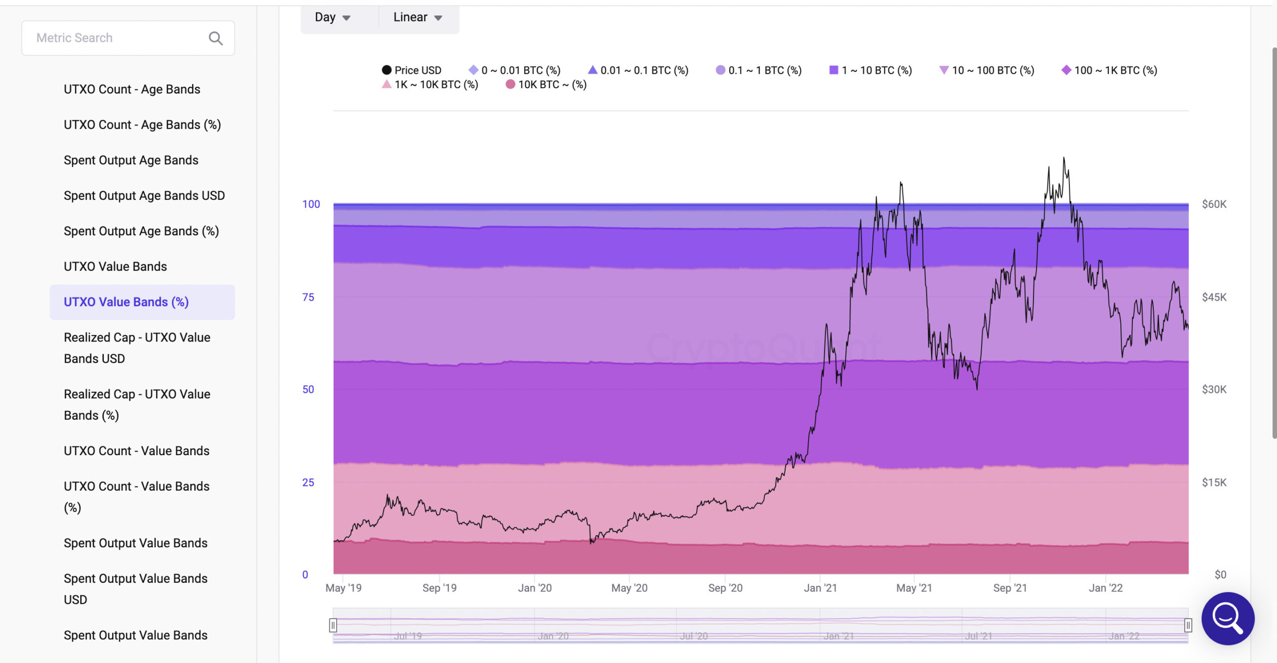Select UTXO Value Bands metric

tap(115, 266)
